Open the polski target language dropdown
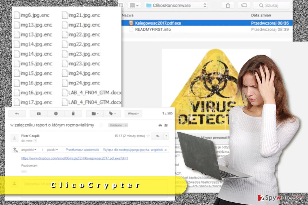 (x=52, y=150)
